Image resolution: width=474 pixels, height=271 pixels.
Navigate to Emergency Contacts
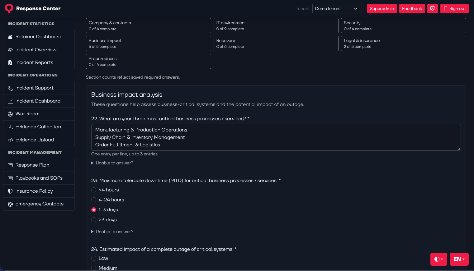pos(39,204)
